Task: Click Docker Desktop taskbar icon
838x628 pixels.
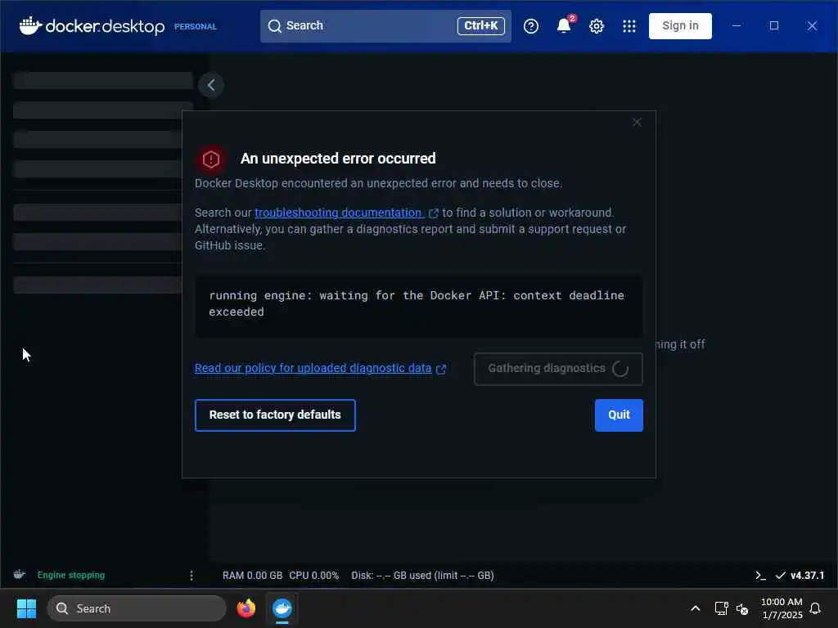Action: pos(282,608)
